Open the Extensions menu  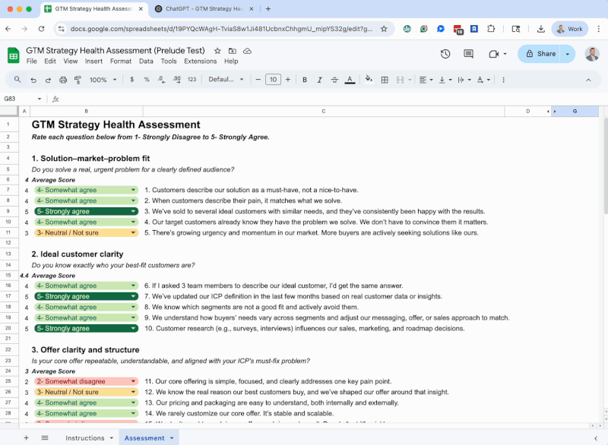200,62
